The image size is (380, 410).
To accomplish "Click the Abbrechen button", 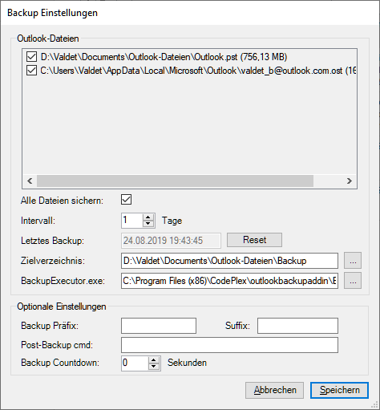I will [275, 390].
